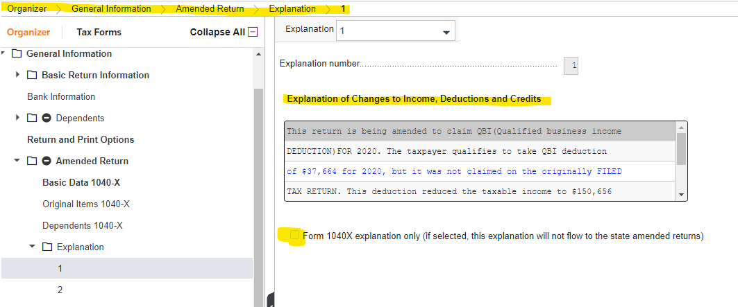This screenshot has height=307, width=738.
Task: Click the Dependents folder icon
Action: coord(31,118)
